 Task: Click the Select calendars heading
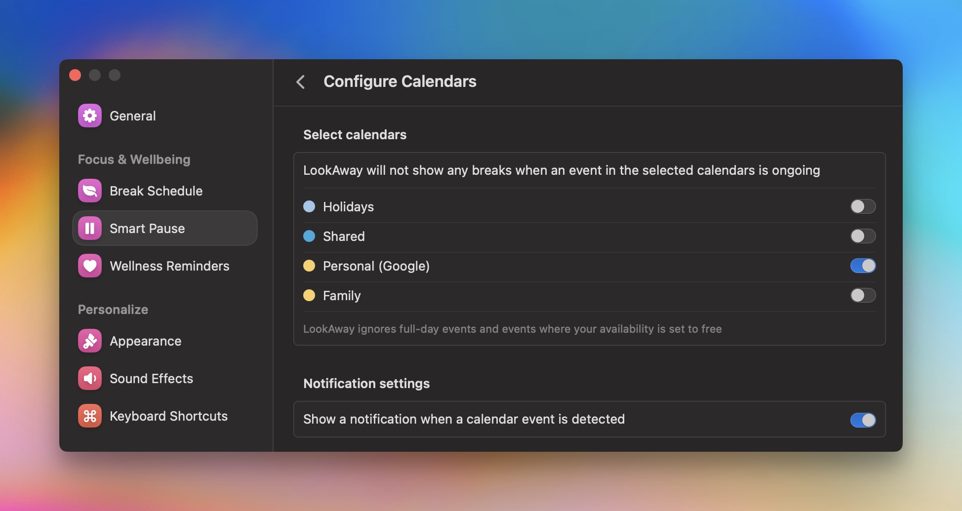(x=355, y=134)
